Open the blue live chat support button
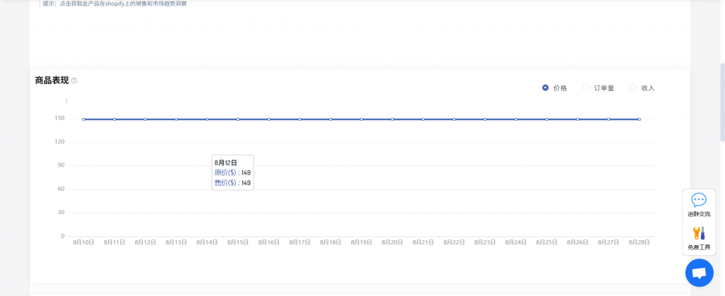725x296 pixels. (699, 273)
